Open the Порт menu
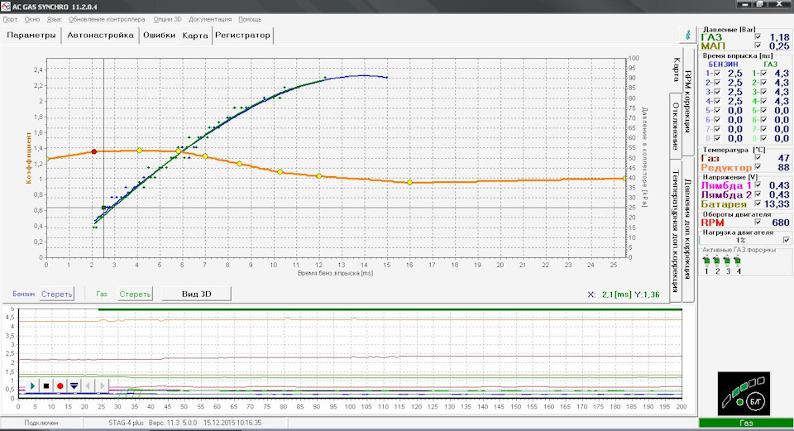Image resolution: width=794 pixels, height=431 pixels. click(x=10, y=19)
